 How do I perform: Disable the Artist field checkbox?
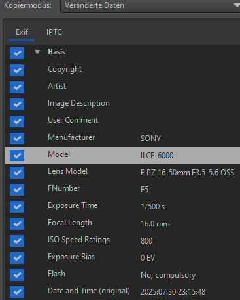tap(17, 87)
